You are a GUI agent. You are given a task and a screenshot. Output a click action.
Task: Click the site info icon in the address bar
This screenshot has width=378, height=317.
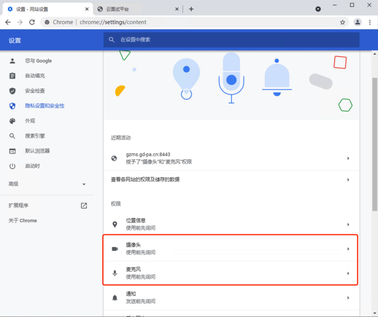tap(47, 22)
